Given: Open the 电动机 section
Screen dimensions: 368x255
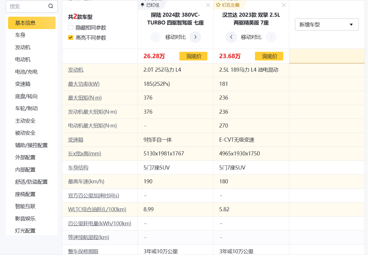Looking at the screenshot, I should click(23, 60).
